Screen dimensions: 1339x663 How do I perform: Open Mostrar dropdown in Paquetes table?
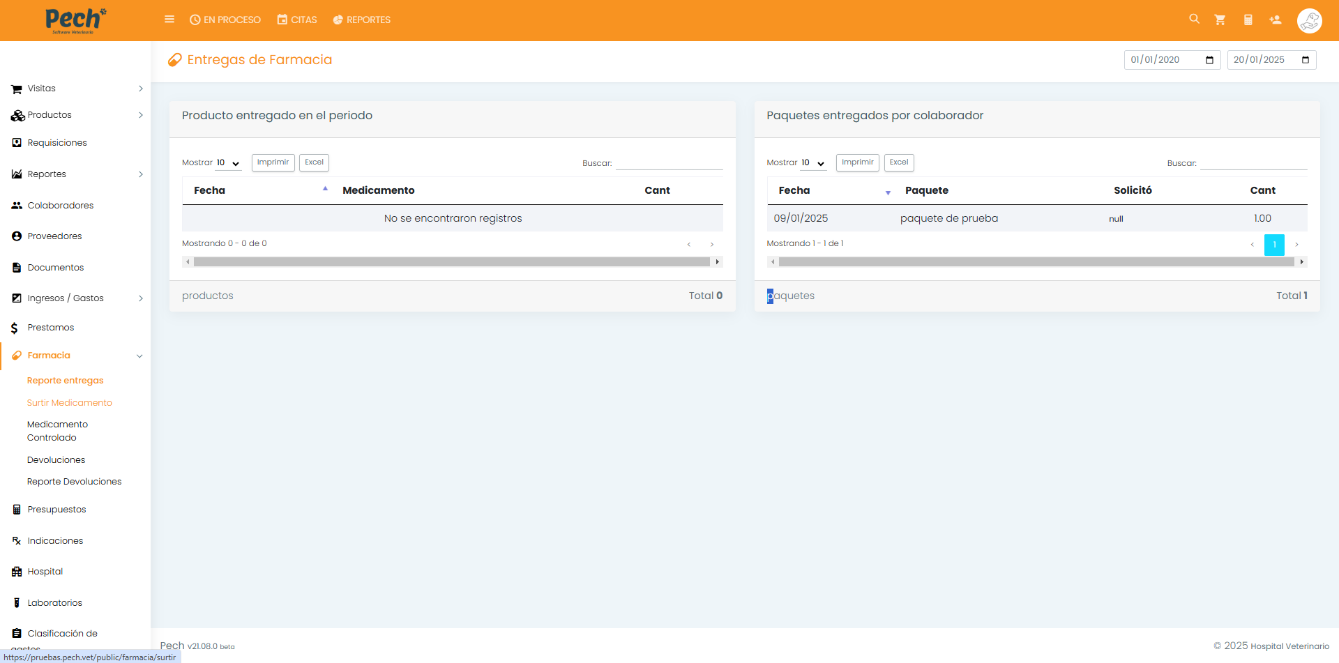(812, 163)
